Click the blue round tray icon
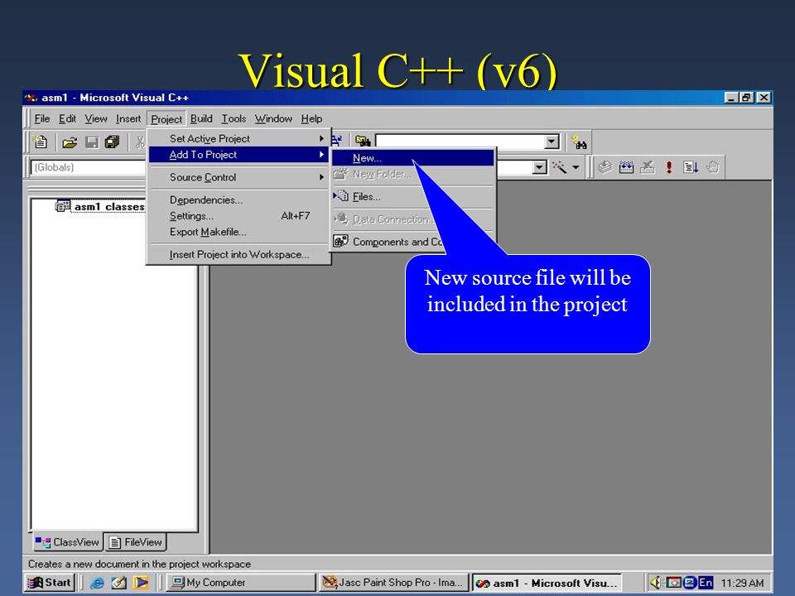 [x=690, y=583]
